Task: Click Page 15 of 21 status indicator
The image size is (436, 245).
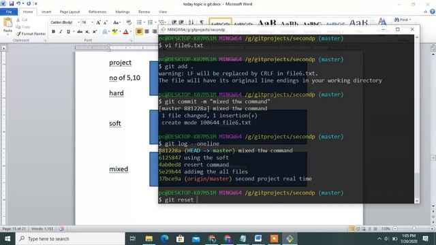Action: tap(14, 229)
